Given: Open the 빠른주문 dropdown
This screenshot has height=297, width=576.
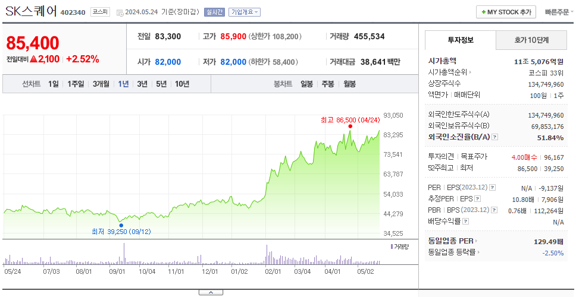Looking at the screenshot, I should tap(559, 12).
